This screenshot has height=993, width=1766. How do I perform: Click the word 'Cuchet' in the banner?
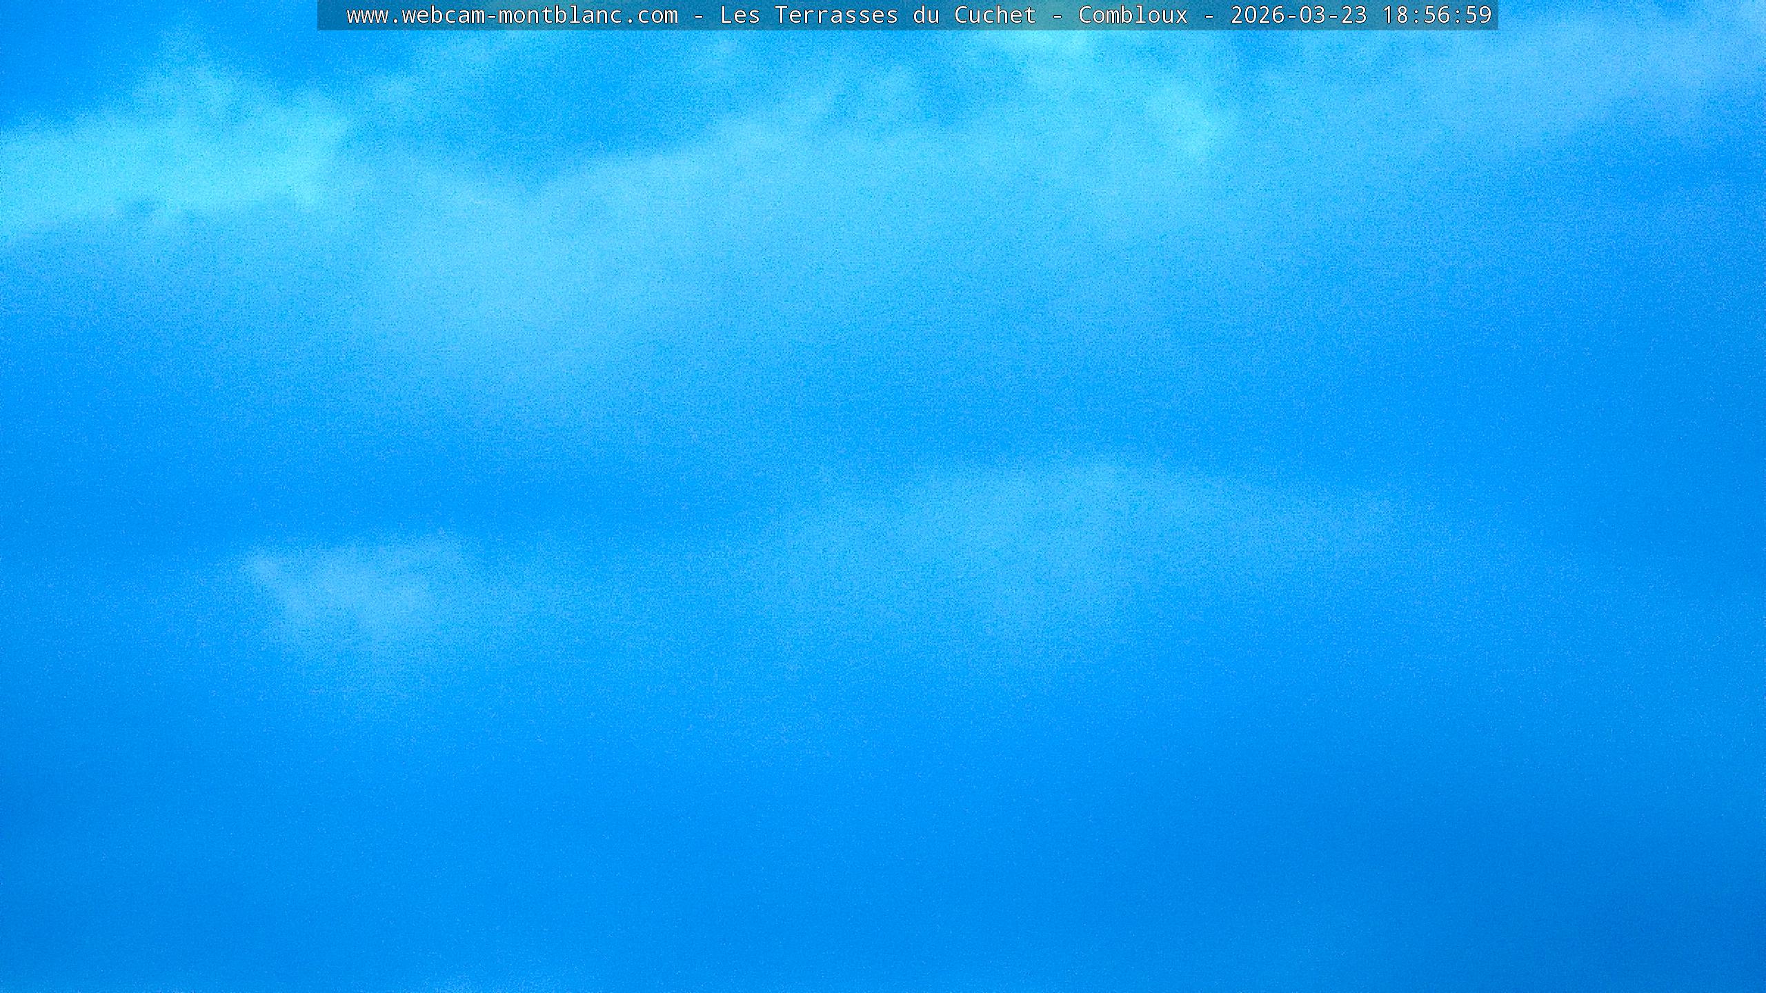(995, 15)
